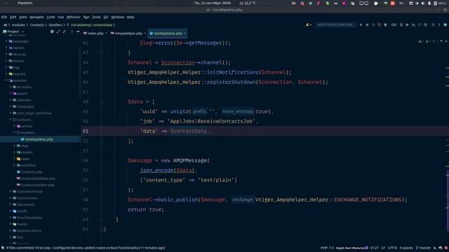Click the Search Everywhere magnifier icon

click(x=433, y=25)
